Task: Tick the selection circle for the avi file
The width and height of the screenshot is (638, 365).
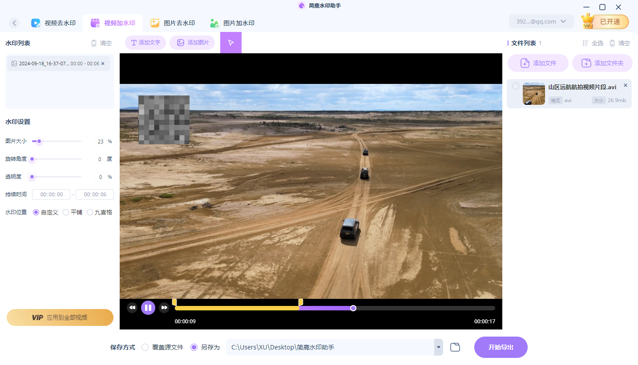Action: point(515,86)
